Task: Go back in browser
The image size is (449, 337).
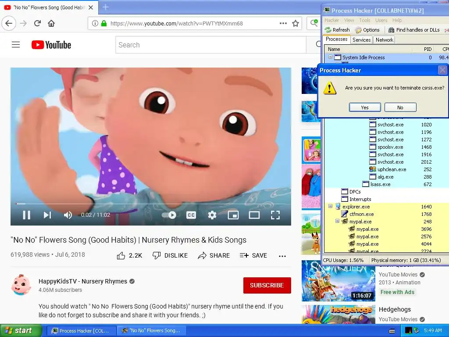Action: (x=9, y=23)
